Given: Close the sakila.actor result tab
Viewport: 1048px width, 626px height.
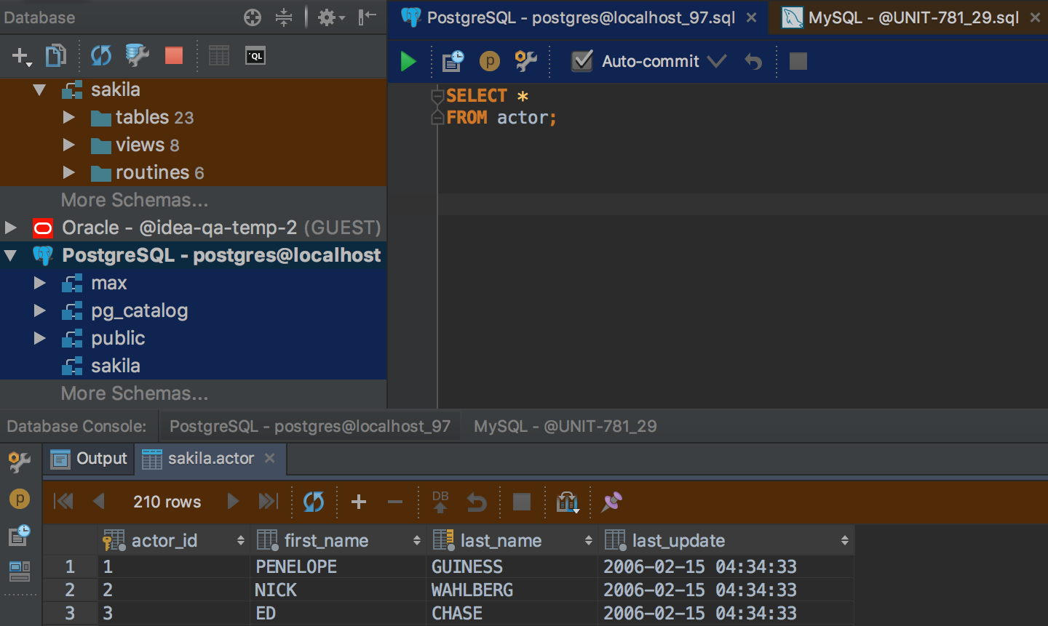Looking at the screenshot, I should tap(270, 458).
